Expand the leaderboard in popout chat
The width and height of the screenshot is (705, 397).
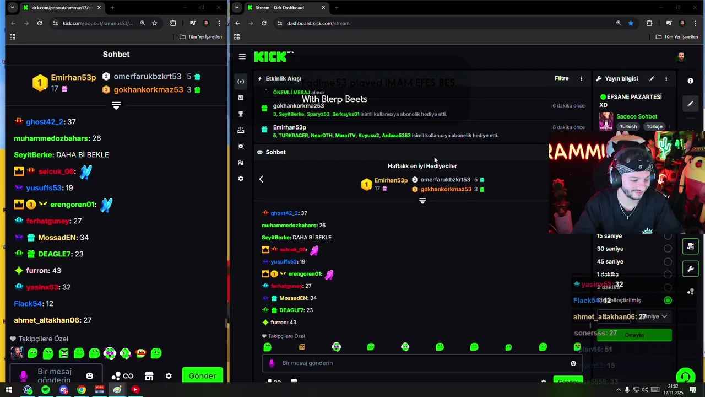116,106
